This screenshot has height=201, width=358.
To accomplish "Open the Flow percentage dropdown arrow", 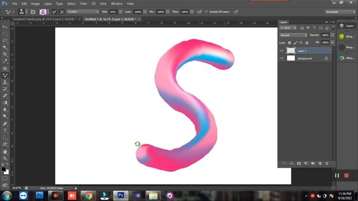I will coord(192,12).
